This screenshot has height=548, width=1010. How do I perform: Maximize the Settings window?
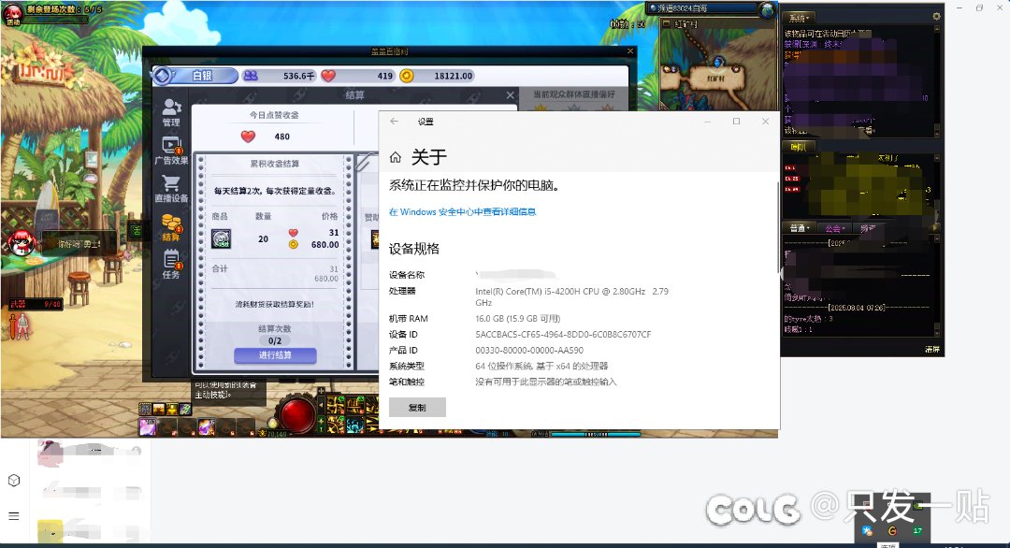click(736, 121)
